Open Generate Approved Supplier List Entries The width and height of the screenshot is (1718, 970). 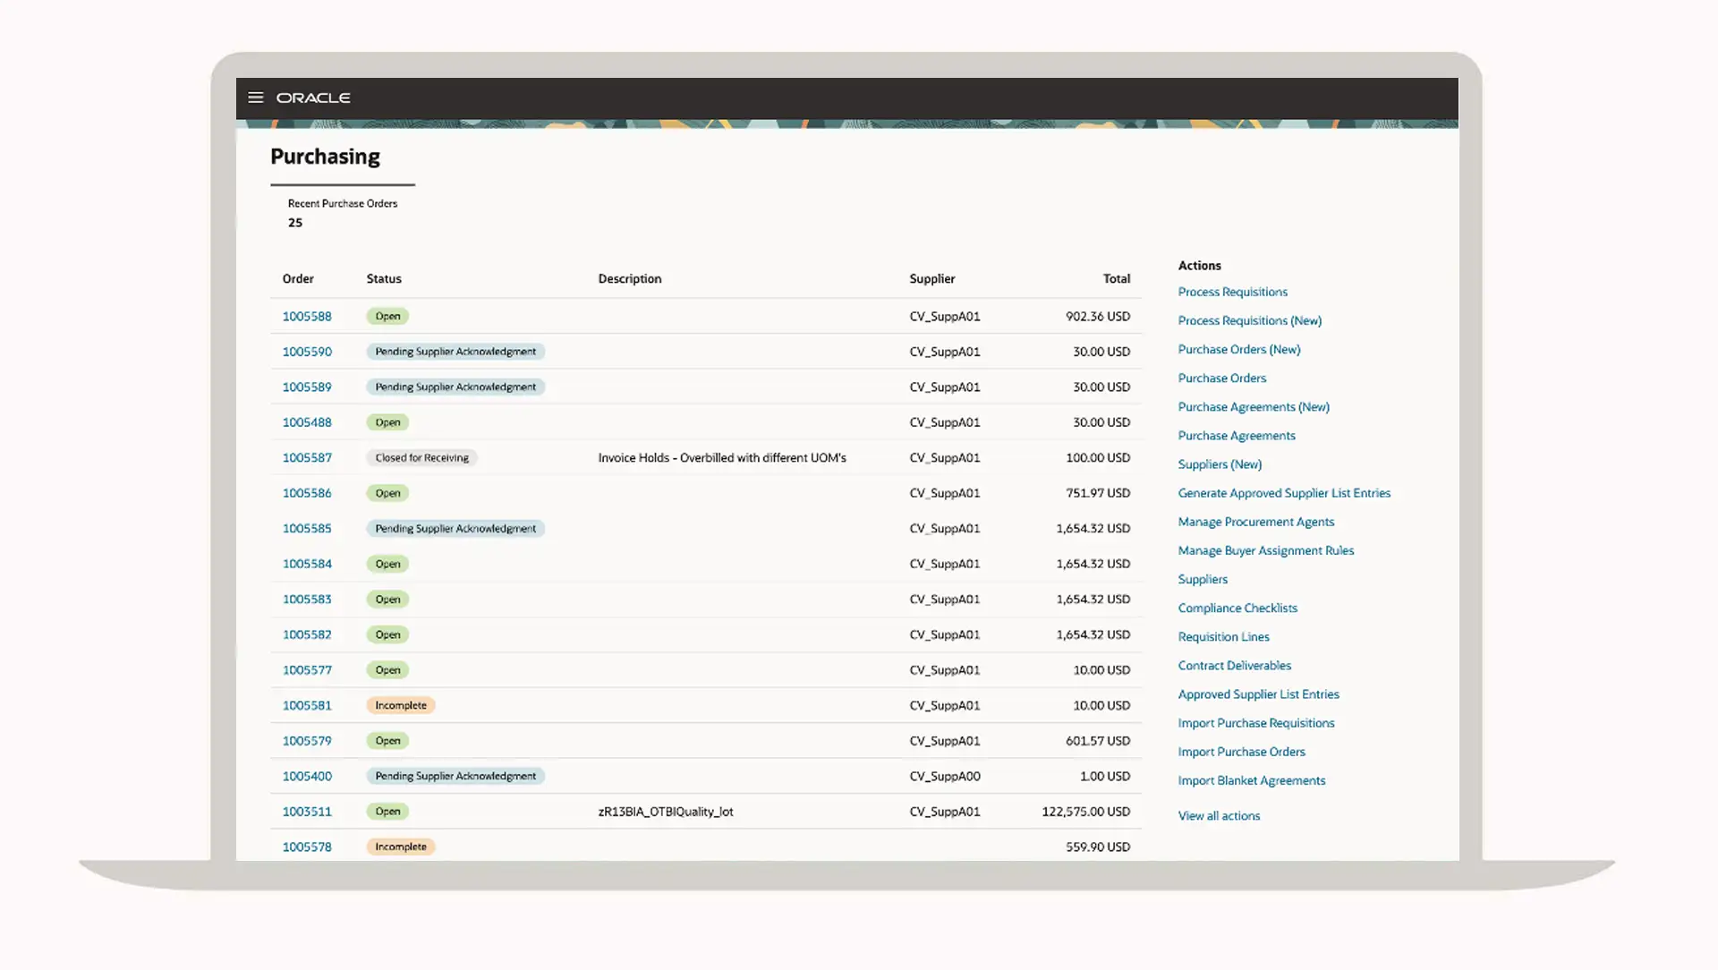click(1283, 493)
